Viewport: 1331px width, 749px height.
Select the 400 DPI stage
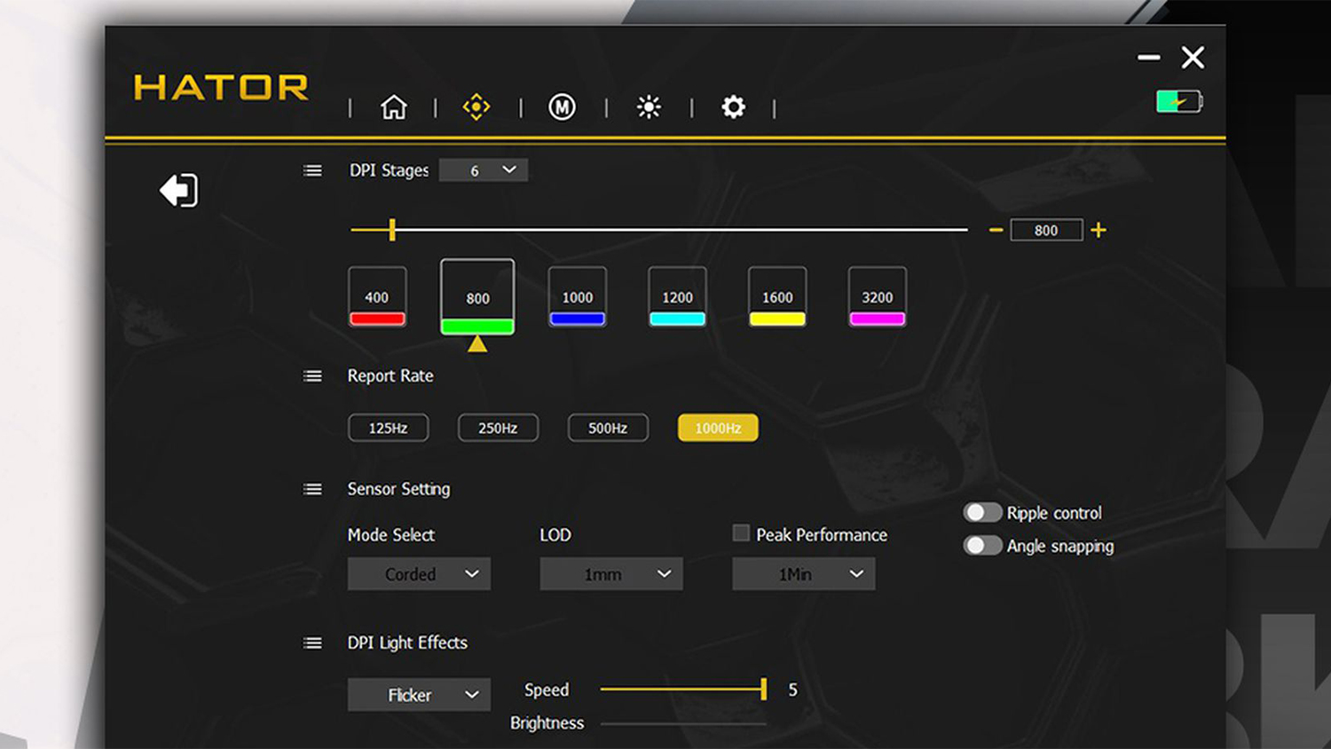click(x=377, y=296)
